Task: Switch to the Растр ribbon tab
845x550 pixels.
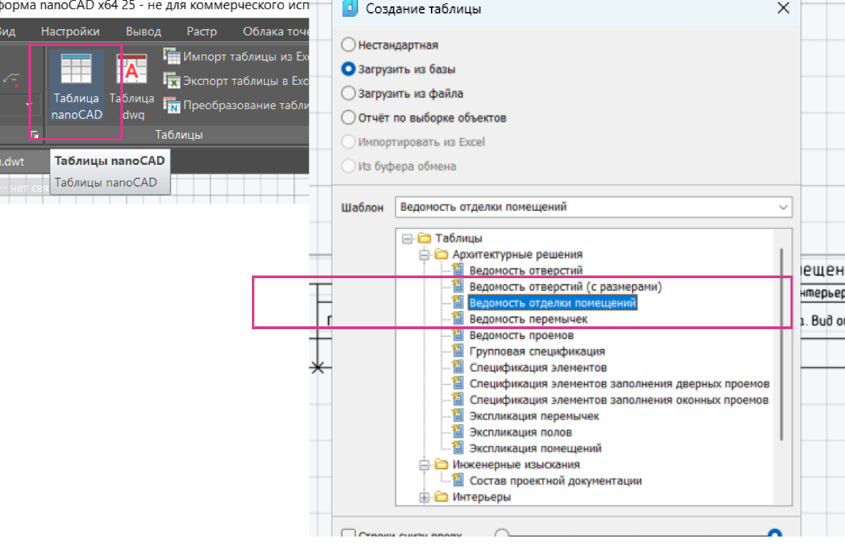Action: click(x=202, y=31)
